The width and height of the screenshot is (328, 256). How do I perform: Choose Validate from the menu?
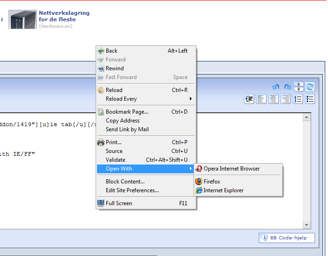[x=146, y=160]
